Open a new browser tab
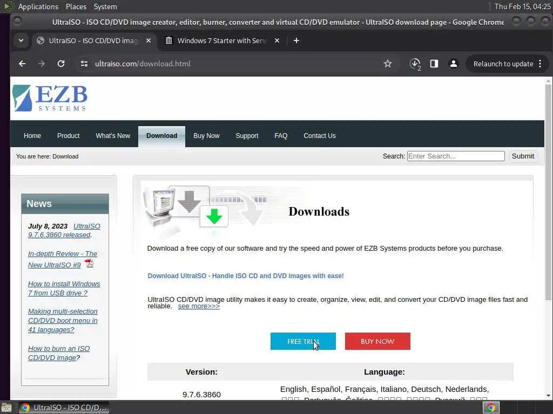The image size is (553, 414). pos(296,40)
